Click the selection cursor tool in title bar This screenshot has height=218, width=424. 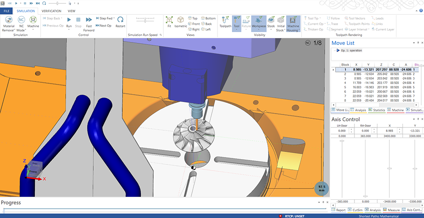pos(70,3)
